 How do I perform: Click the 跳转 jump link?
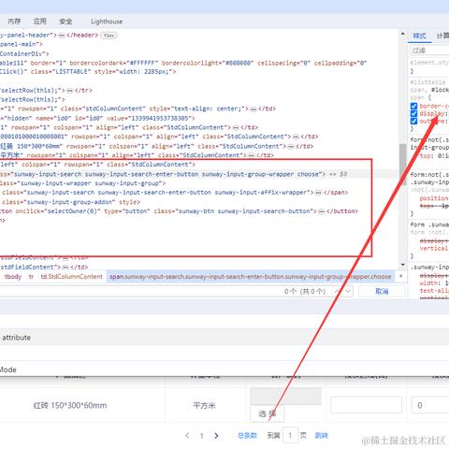coord(321,435)
